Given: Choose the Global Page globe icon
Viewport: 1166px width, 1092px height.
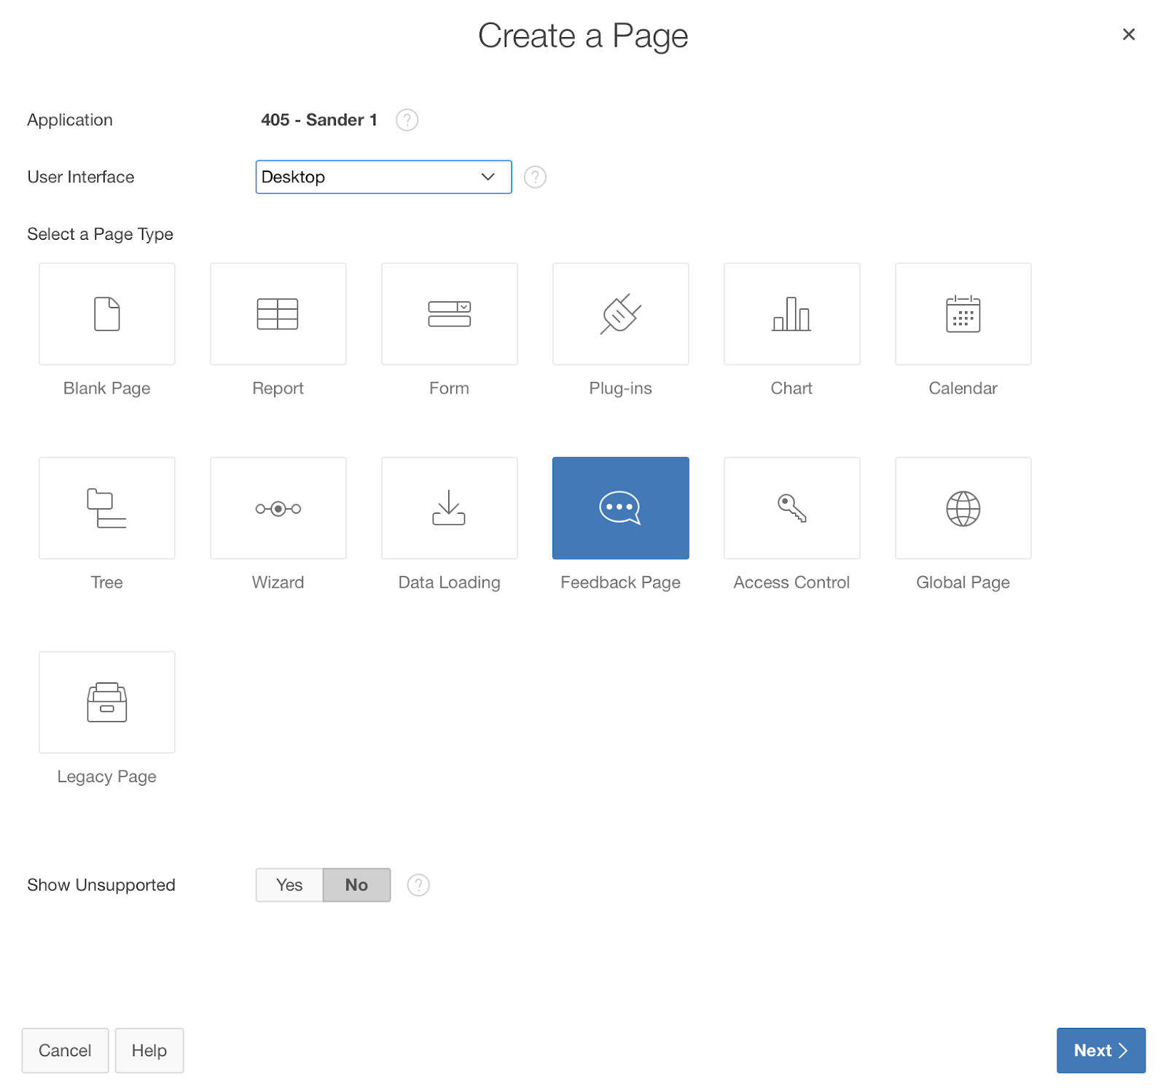Looking at the screenshot, I should [x=963, y=508].
